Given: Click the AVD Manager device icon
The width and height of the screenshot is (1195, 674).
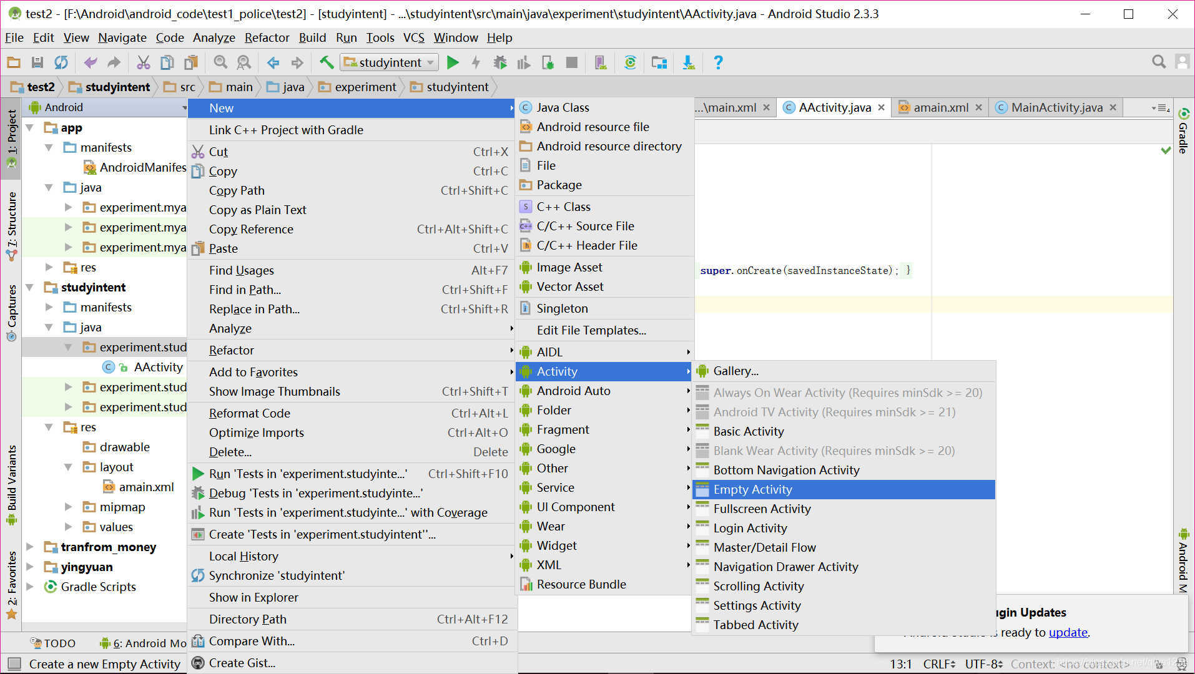Looking at the screenshot, I should [x=601, y=62].
